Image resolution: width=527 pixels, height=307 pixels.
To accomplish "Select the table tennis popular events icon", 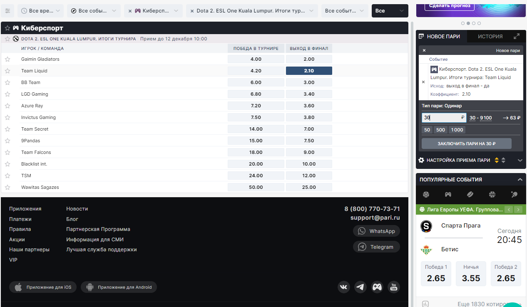I will [514, 194].
